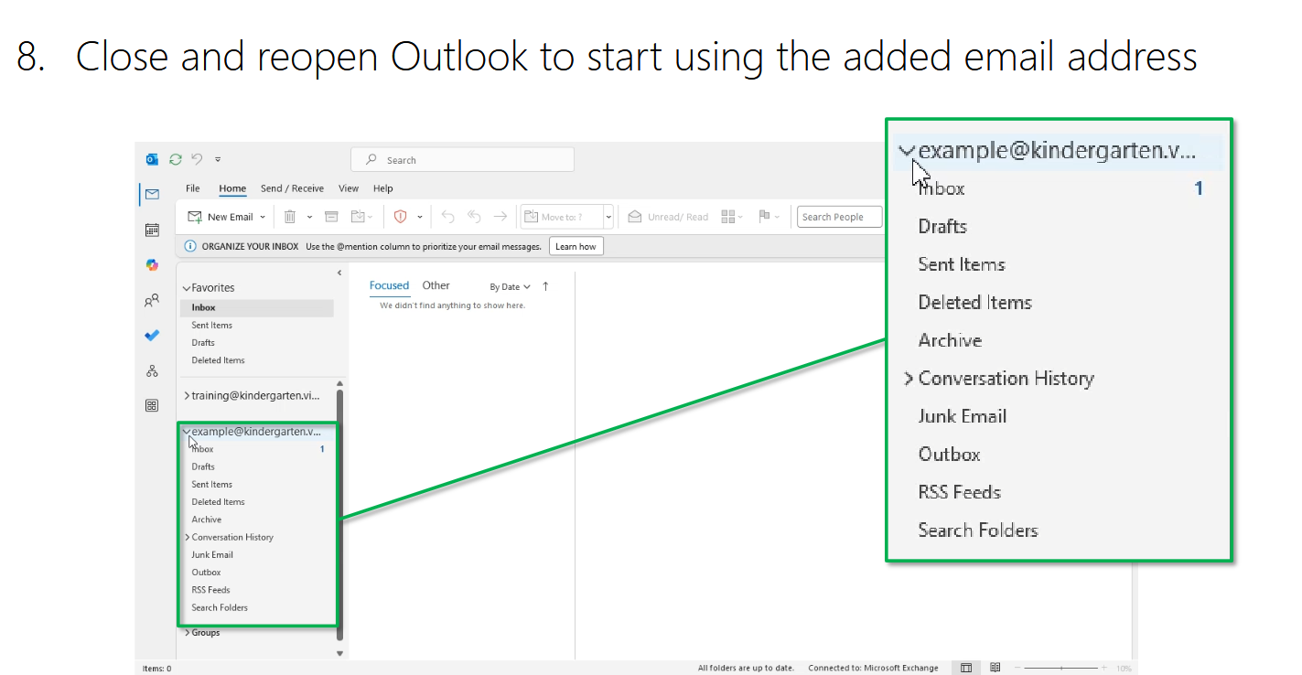Open the By Date sort dropdown
The image size is (1302, 675).
(510, 287)
